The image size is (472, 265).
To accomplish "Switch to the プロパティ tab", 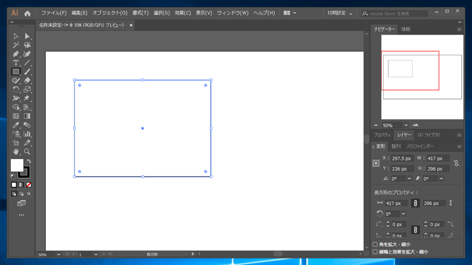I will [x=382, y=135].
